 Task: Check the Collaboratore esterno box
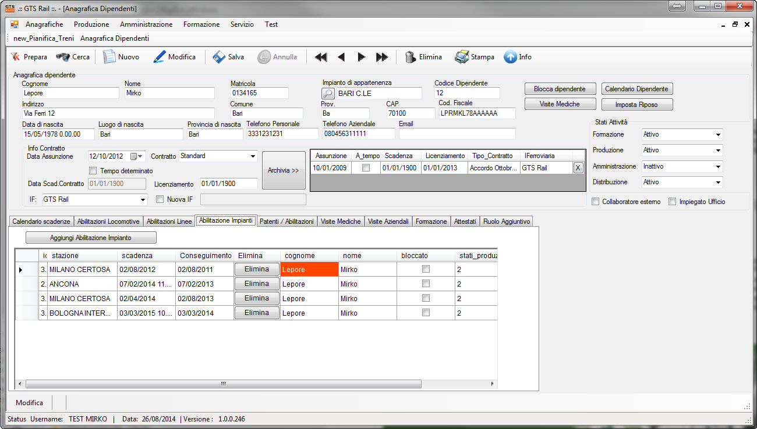(x=595, y=202)
